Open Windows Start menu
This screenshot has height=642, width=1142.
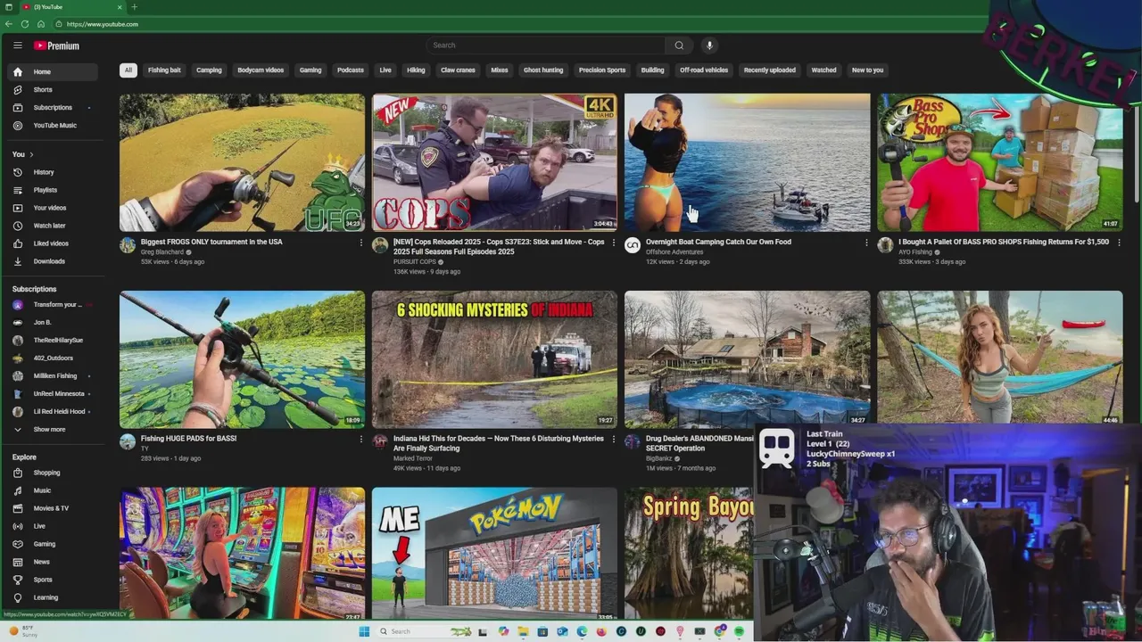point(364,631)
